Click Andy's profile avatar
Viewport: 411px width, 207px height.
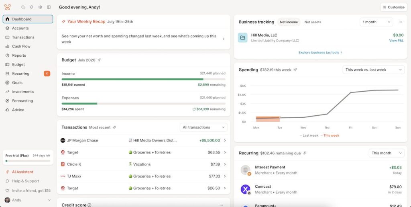pyautogui.click(x=7, y=200)
